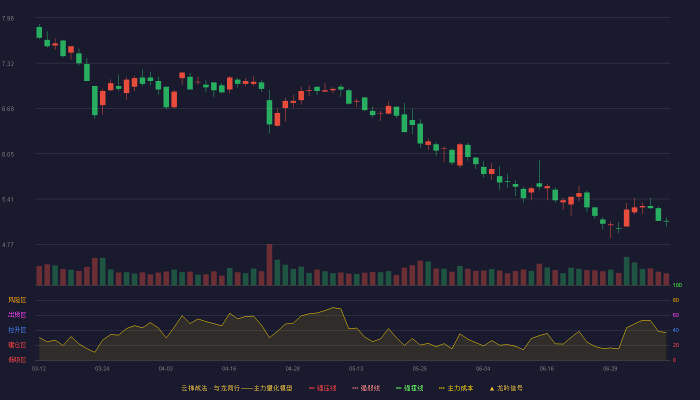Click the green 强撑线 line marker
Image resolution: width=700 pixels, height=400 pixels.
(x=398, y=388)
